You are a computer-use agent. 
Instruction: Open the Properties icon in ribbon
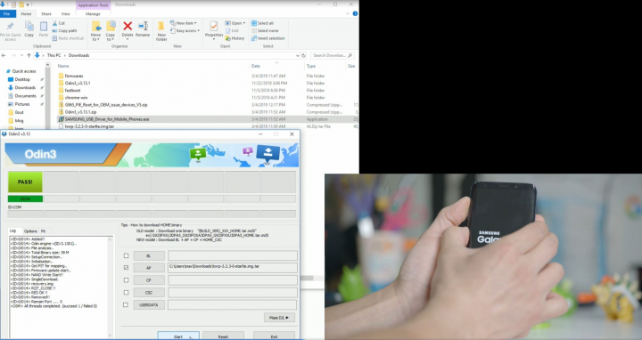pyautogui.click(x=214, y=27)
